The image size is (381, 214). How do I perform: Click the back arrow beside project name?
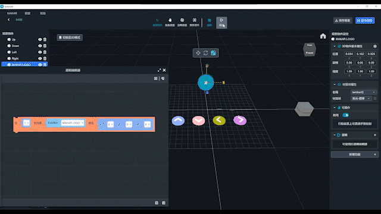(9, 20)
